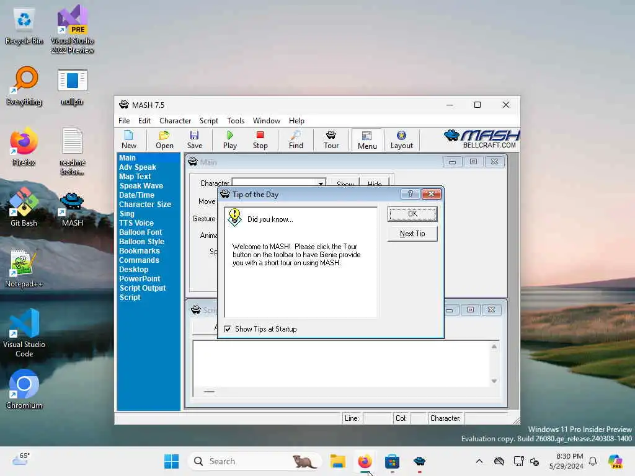Open the Help menu
Viewport: 635px width, 476px height.
[x=296, y=121]
